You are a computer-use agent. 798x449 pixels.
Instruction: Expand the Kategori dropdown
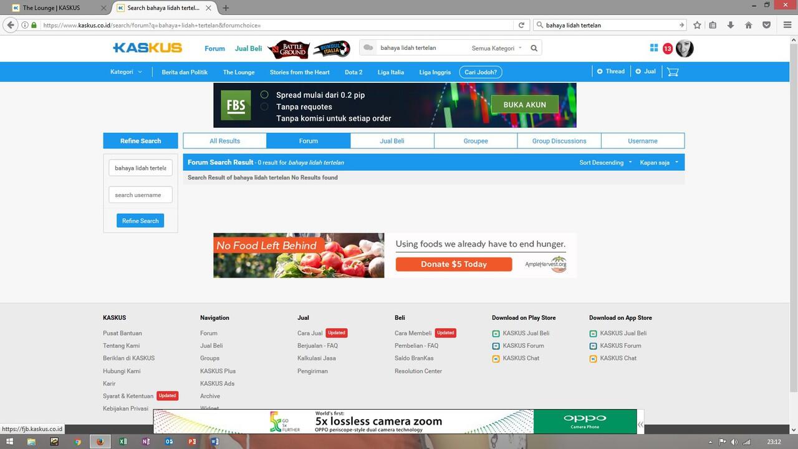click(x=127, y=72)
